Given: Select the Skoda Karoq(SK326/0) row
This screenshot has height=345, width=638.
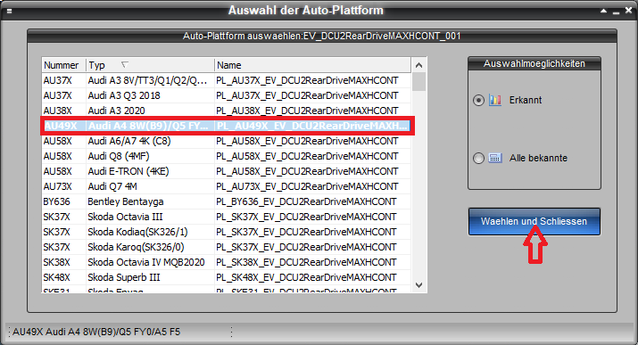Looking at the screenshot, I should tap(227, 247).
